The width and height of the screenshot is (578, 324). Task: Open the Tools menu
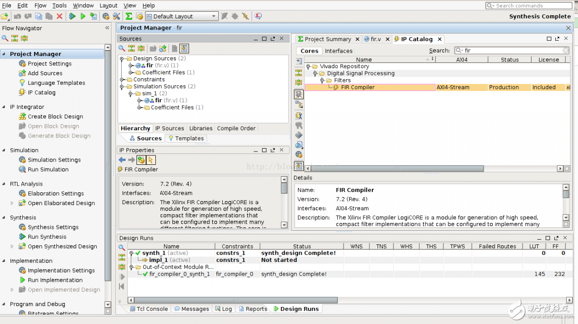(59, 5)
